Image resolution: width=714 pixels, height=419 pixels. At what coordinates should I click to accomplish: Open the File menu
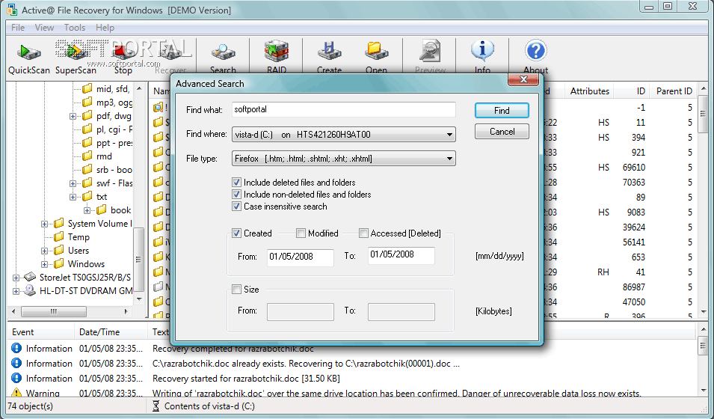[x=18, y=28]
